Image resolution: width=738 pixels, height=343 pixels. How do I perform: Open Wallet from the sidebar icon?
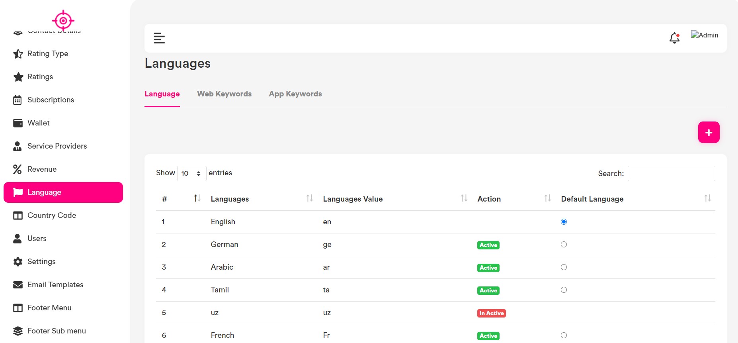point(18,123)
